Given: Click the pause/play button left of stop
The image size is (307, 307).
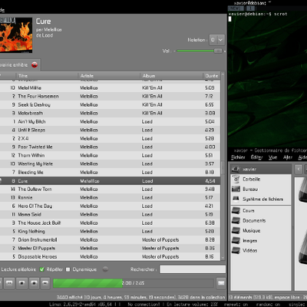Looking at the screenshot, I should 9,283.
